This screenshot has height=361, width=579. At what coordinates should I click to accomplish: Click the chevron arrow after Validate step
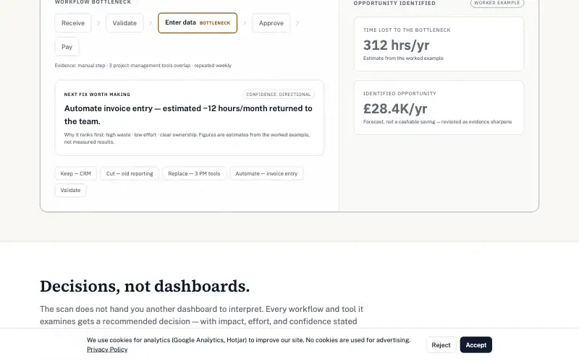(151, 23)
